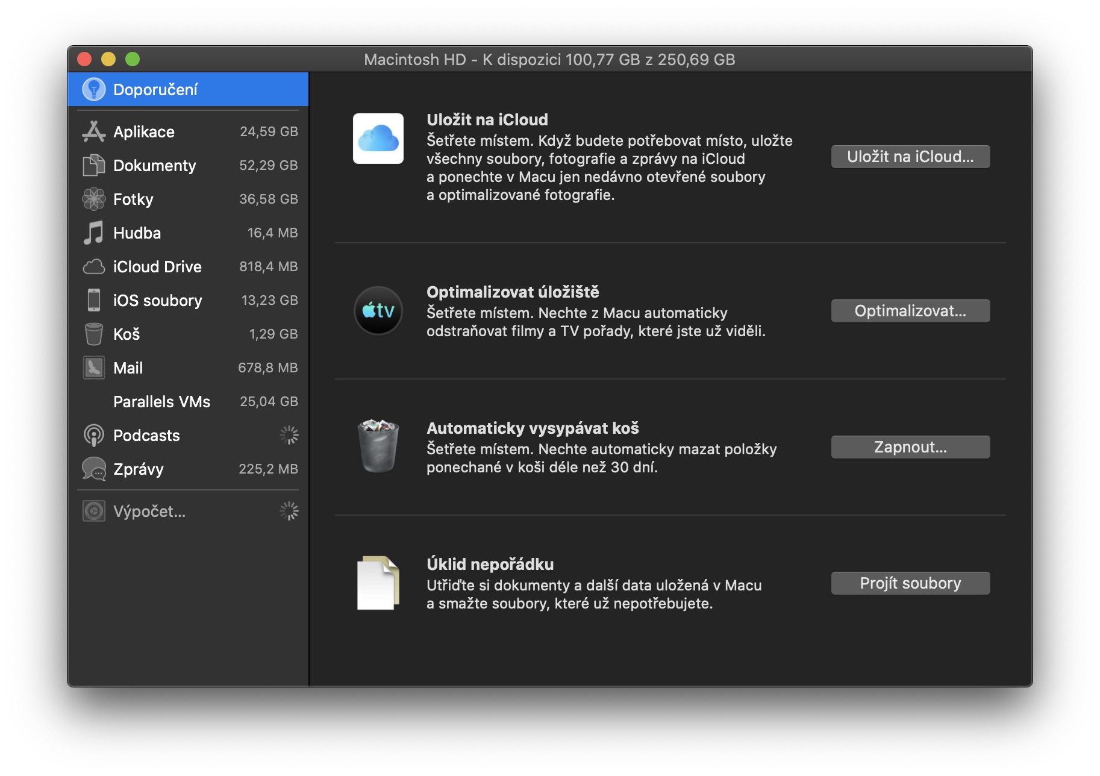This screenshot has width=1100, height=776.
Task: Show the Dokumenty category
Action: (x=188, y=165)
